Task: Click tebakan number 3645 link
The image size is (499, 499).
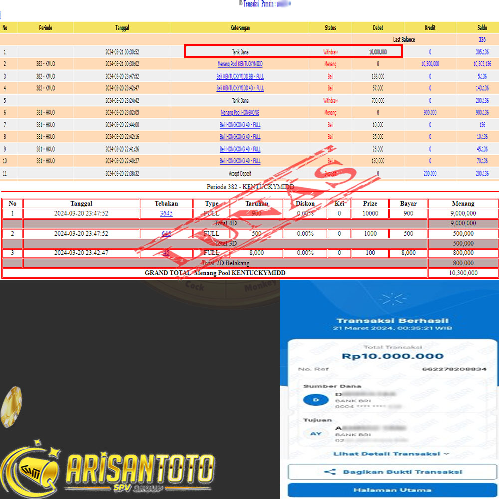Action: (166, 213)
